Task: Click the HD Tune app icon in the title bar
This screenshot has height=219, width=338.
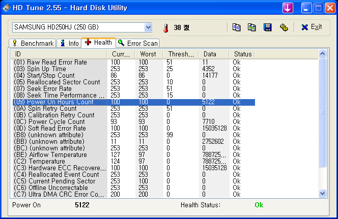Action: click(x=7, y=8)
